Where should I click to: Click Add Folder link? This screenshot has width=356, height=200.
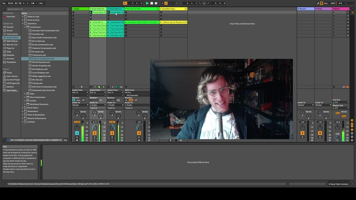point(12,90)
